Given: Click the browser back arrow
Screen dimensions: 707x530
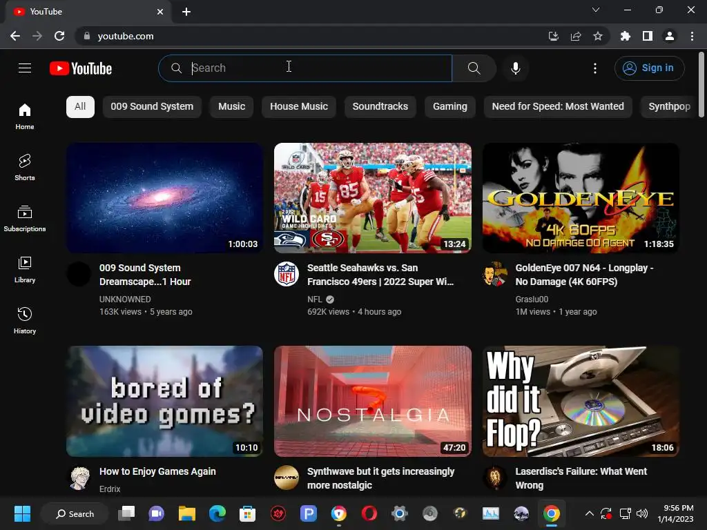Looking at the screenshot, I should click(15, 36).
